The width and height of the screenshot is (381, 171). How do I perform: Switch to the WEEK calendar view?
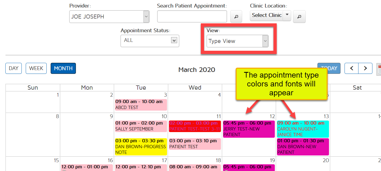coord(36,68)
